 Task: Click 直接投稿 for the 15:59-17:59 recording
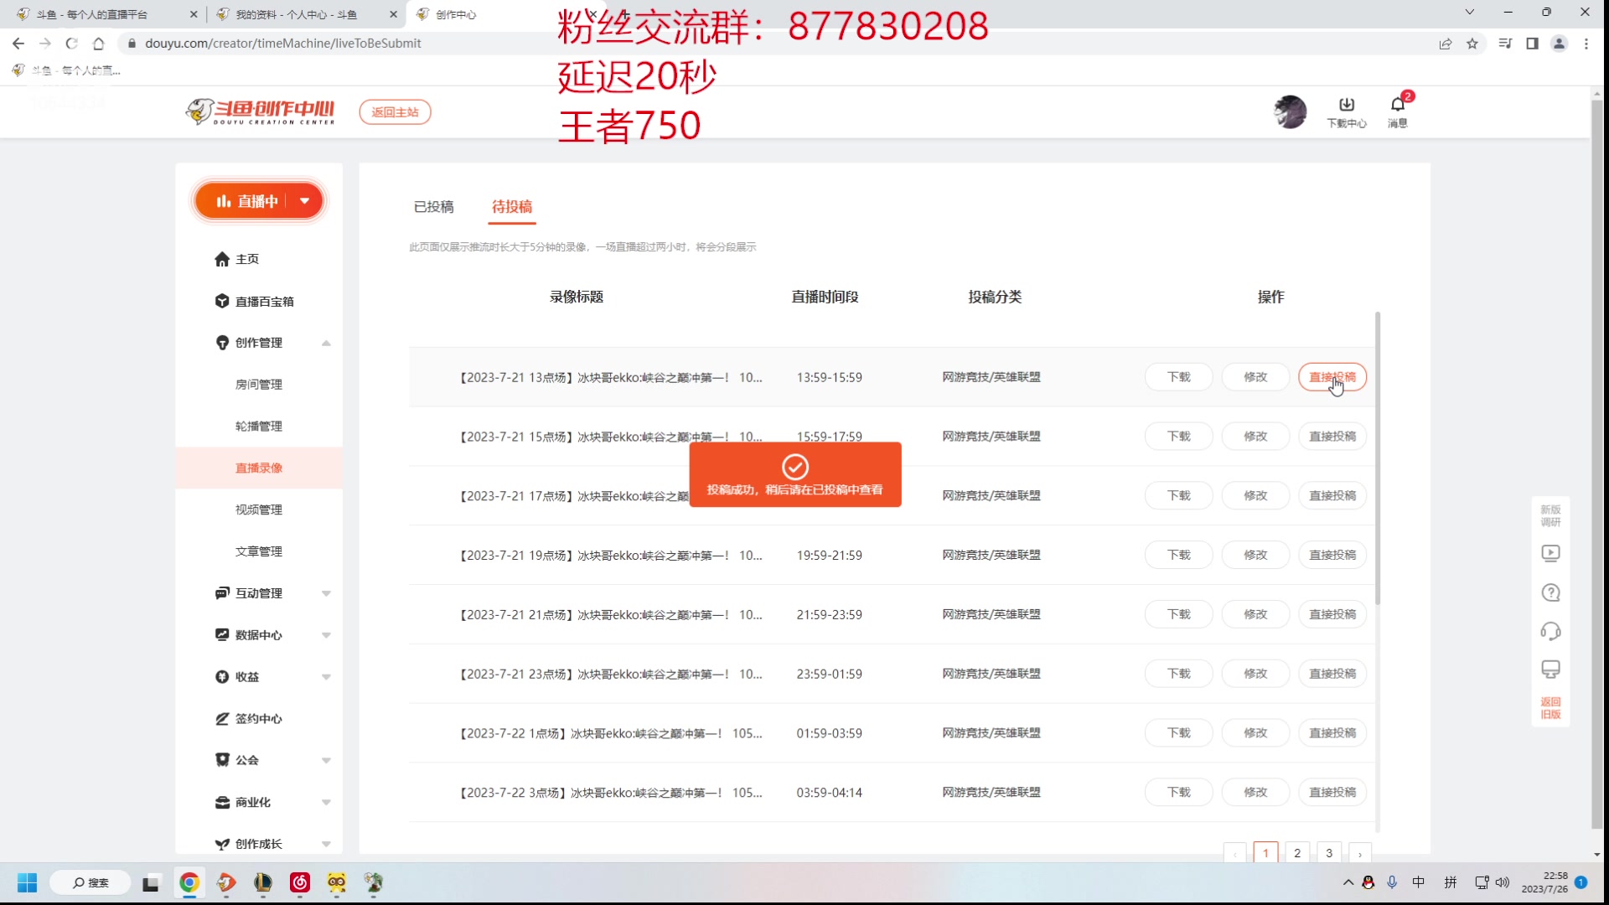click(x=1332, y=437)
